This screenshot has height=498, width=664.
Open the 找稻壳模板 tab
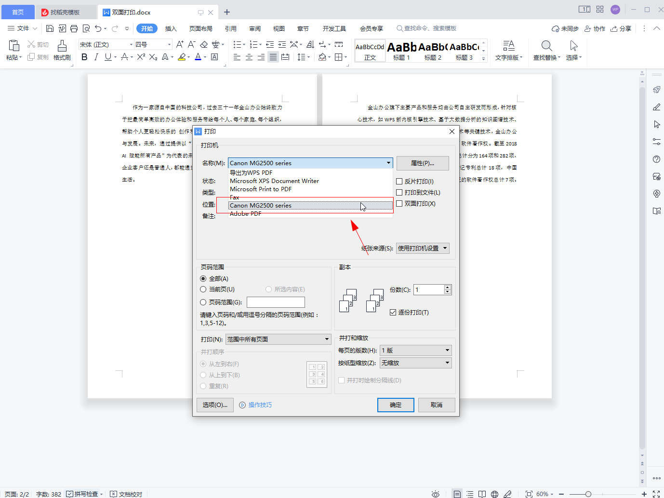pos(66,12)
